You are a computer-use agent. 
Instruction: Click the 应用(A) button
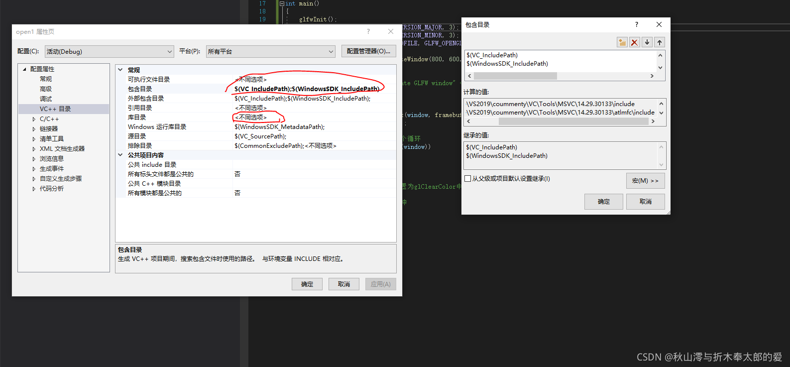click(381, 284)
